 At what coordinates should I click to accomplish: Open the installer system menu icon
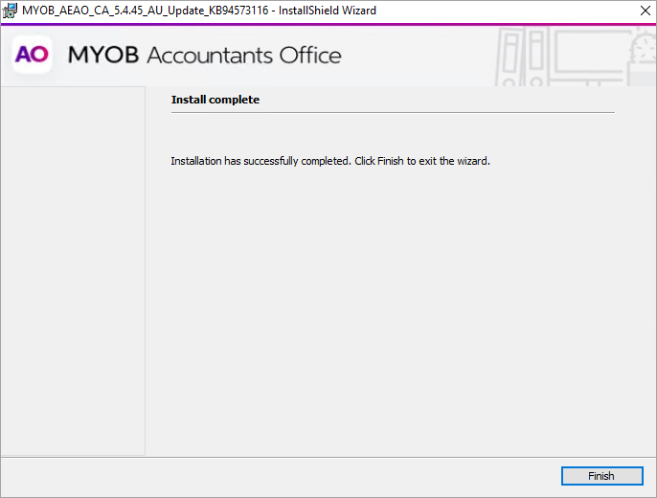point(11,11)
